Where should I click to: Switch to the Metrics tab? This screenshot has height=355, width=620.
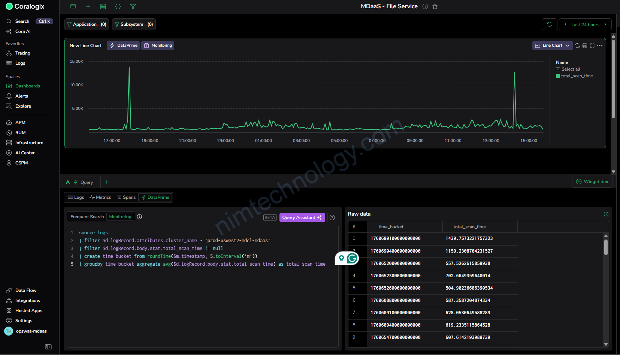(100, 197)
